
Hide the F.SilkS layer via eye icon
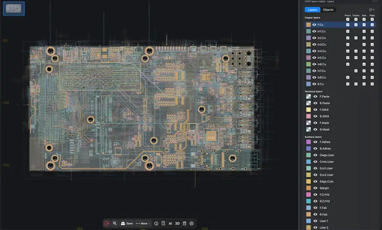pos(315,110)
